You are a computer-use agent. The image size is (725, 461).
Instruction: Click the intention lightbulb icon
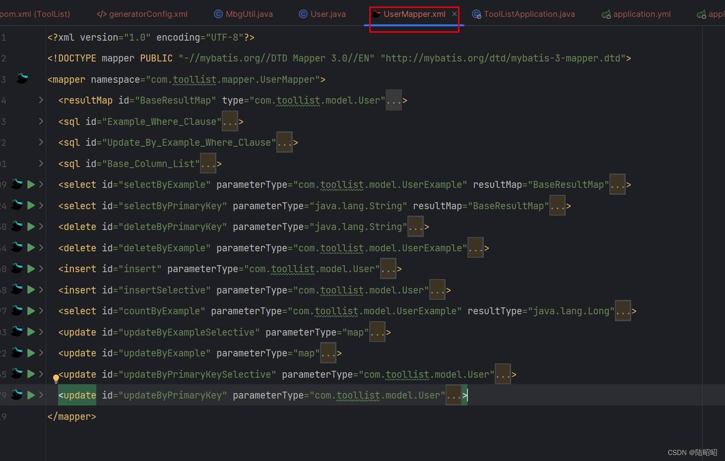pos(56,379)
